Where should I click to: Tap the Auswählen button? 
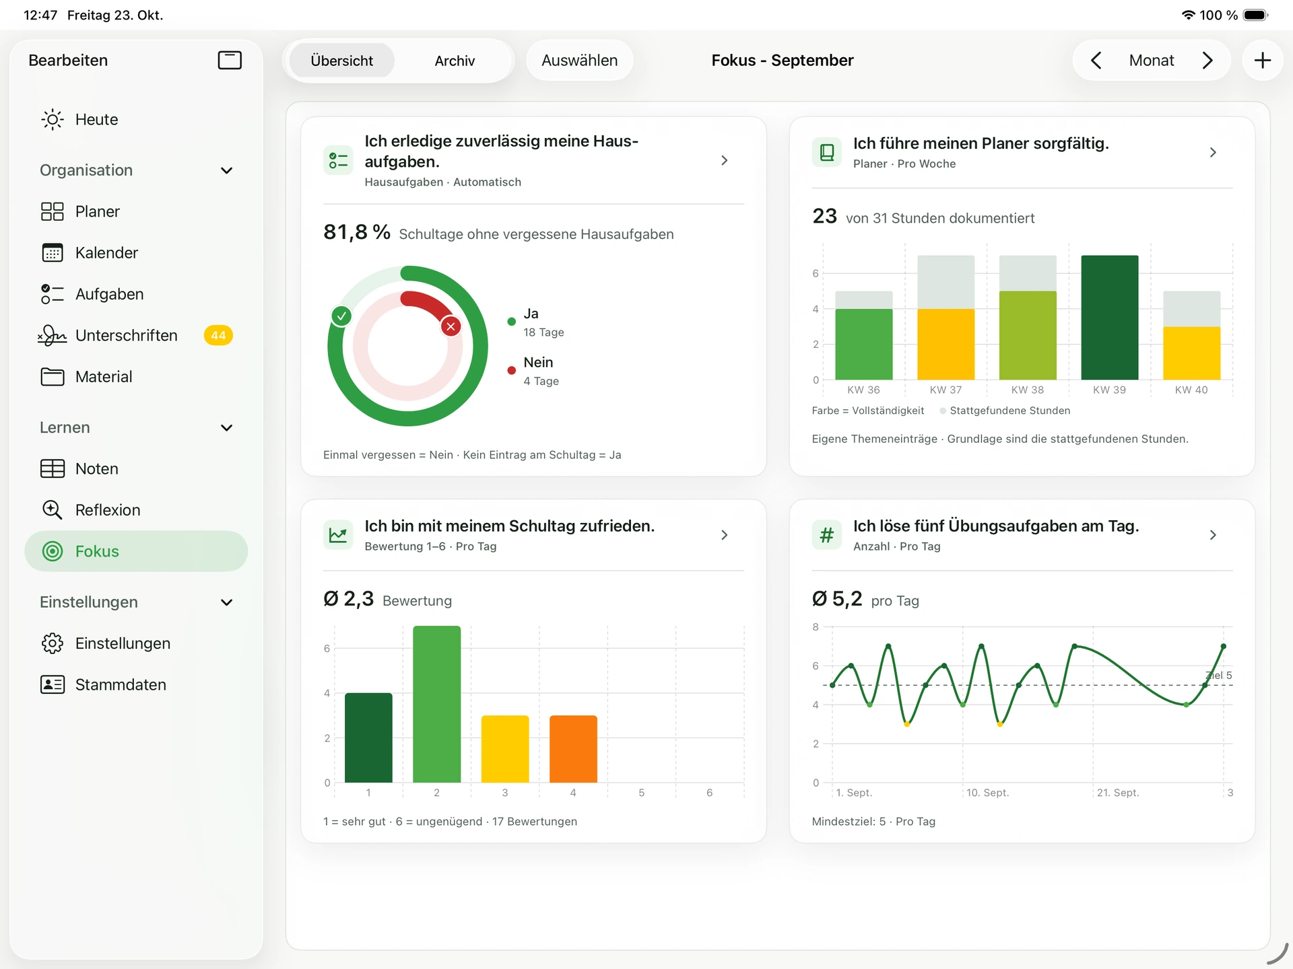point(579,61)
